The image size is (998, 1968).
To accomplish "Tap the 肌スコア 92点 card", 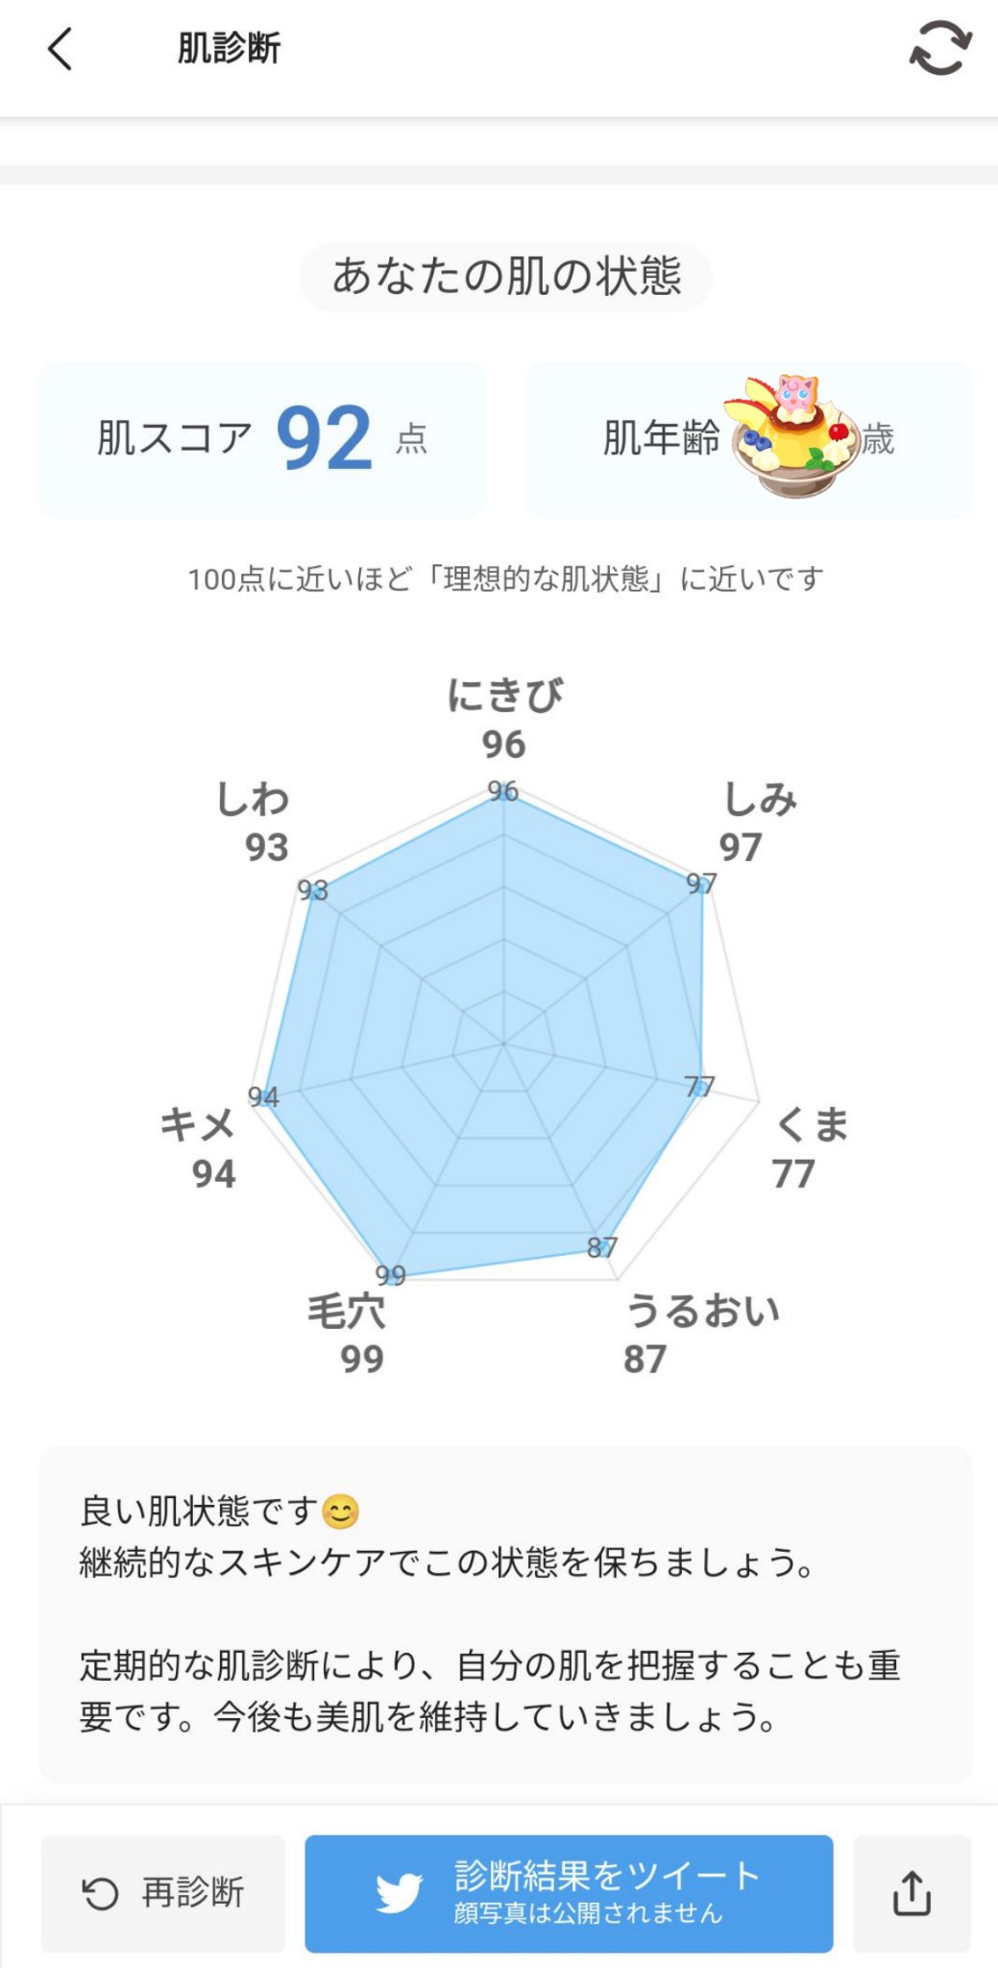I will point(262,439).
